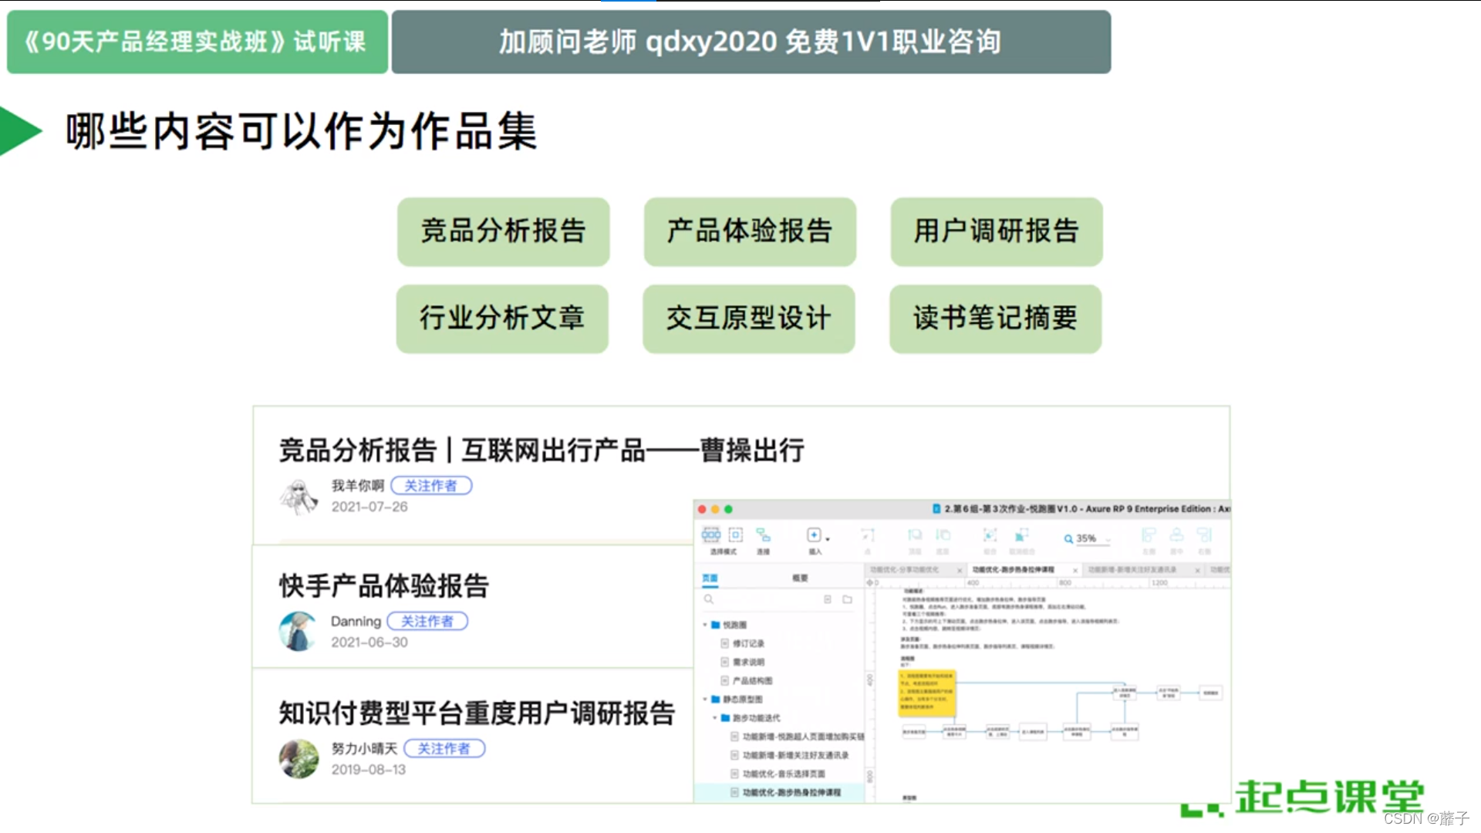1481x833 pixels.
Task: Close the 功能优化-跑步热身拉伸课程 canvas tab
Action: click(1074, 570)
